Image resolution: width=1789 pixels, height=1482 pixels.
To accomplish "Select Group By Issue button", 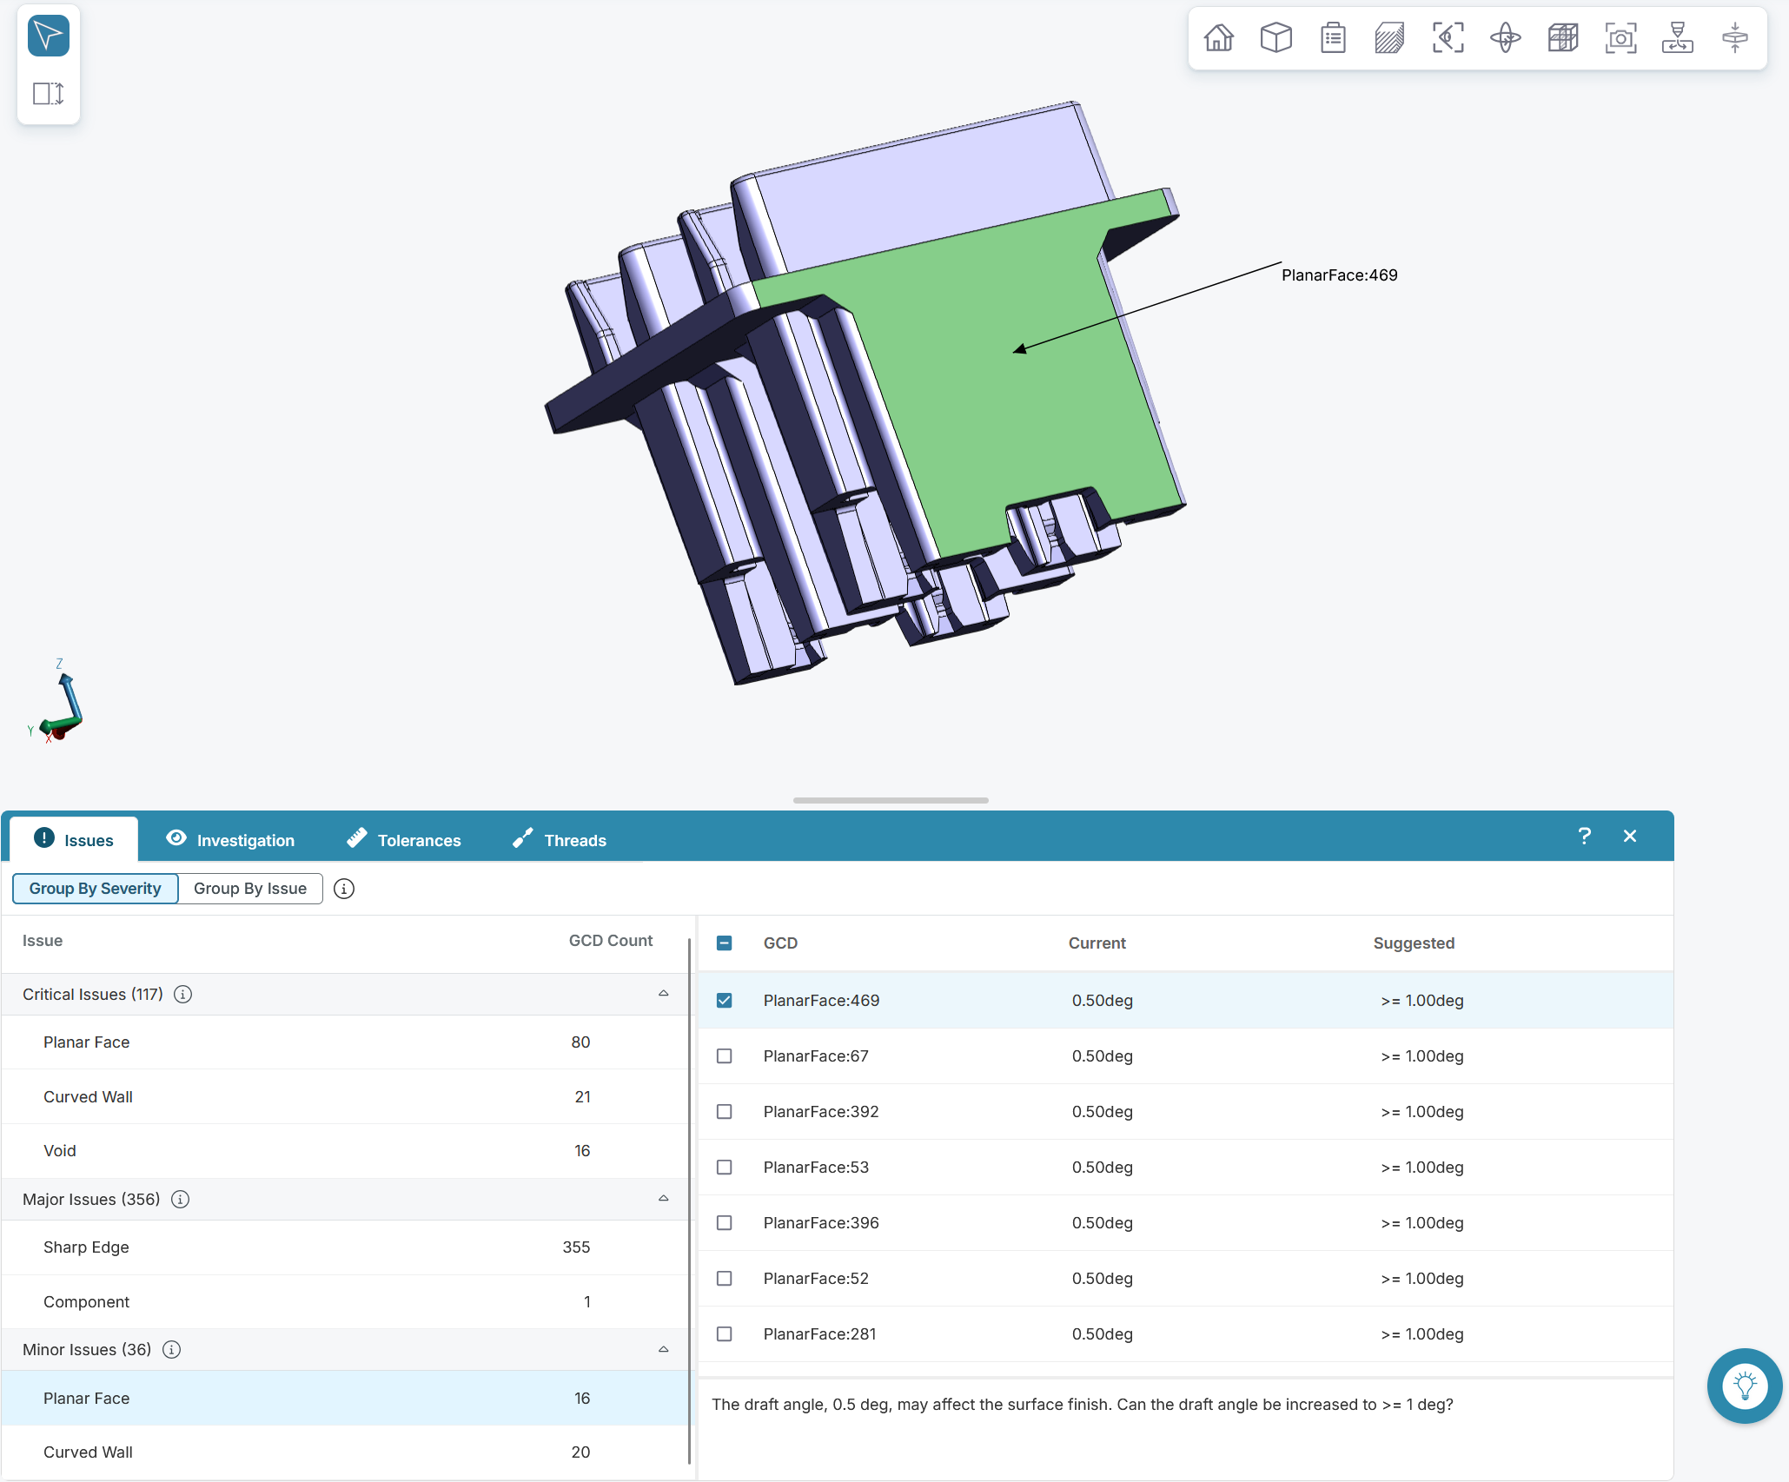I will coord(250,889).
